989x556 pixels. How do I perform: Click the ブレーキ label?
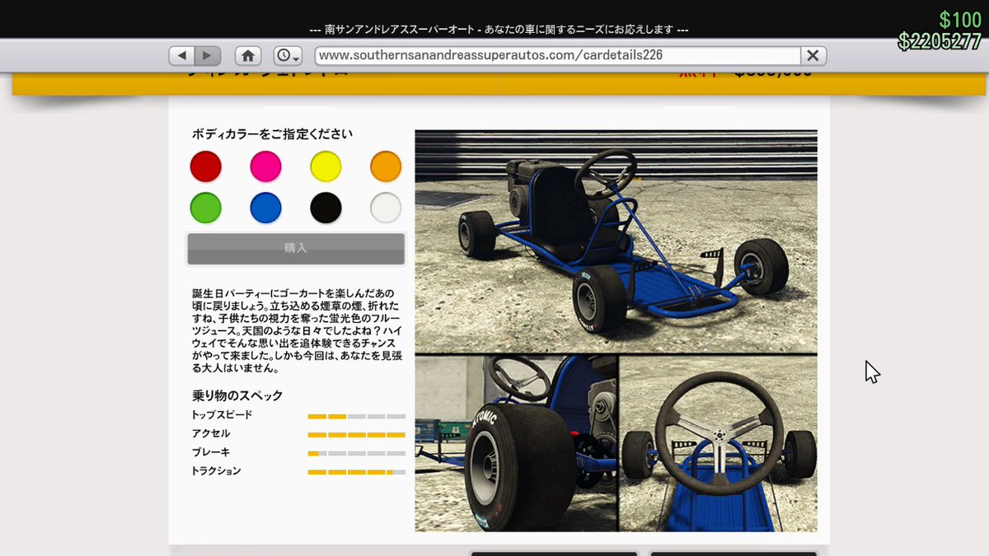pos(211,452)
